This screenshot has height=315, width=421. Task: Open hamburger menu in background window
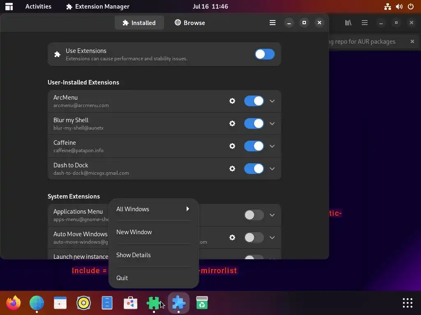(365, 23)
